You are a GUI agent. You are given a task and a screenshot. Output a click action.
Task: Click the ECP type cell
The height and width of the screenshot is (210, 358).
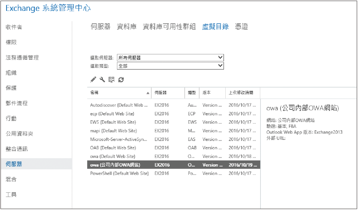[192, 114]
